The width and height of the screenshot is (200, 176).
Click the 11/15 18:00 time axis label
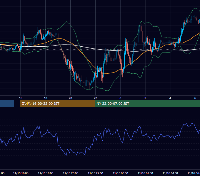pos(46,173)
